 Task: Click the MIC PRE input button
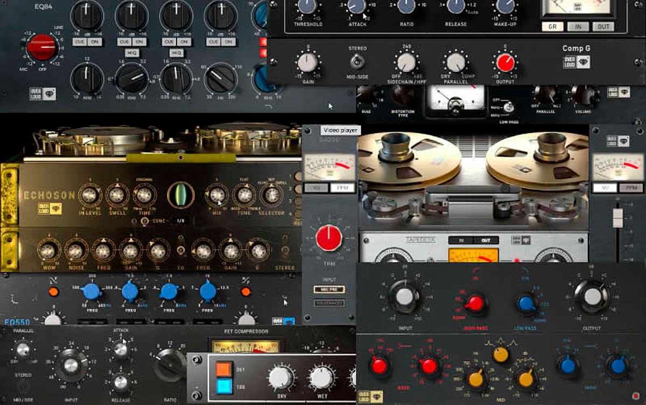click(x=329, y=290)
